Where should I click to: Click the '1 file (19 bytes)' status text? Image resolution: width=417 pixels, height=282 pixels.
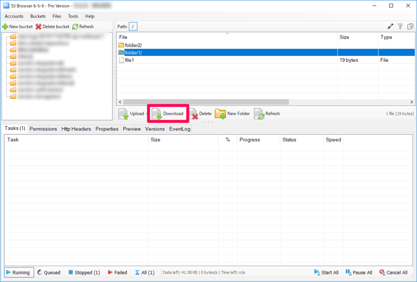400,114
